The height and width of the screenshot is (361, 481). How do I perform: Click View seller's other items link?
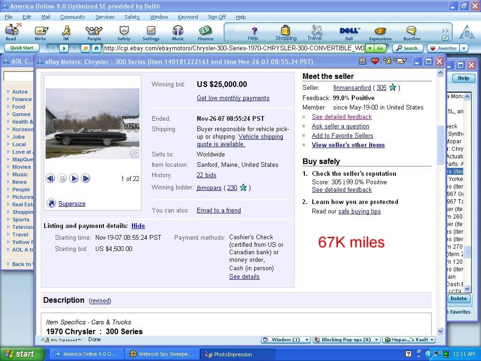348,145
